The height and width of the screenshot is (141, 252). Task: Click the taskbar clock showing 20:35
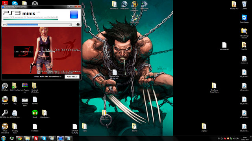(x=245, y=138)
